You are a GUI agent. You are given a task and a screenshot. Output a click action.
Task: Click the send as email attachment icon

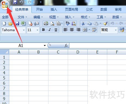(x=36, y=23)
